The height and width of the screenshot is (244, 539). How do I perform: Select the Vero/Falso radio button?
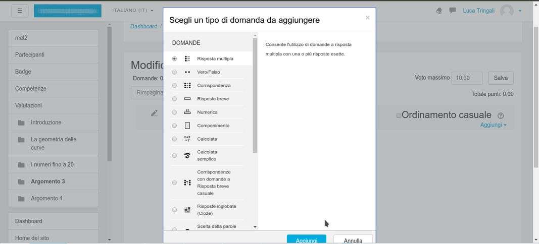(x=174, y=72)
